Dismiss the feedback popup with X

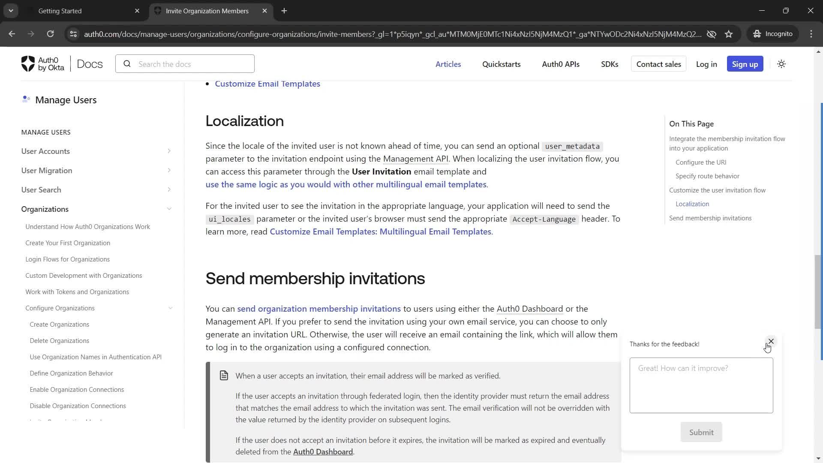[771, 341]
